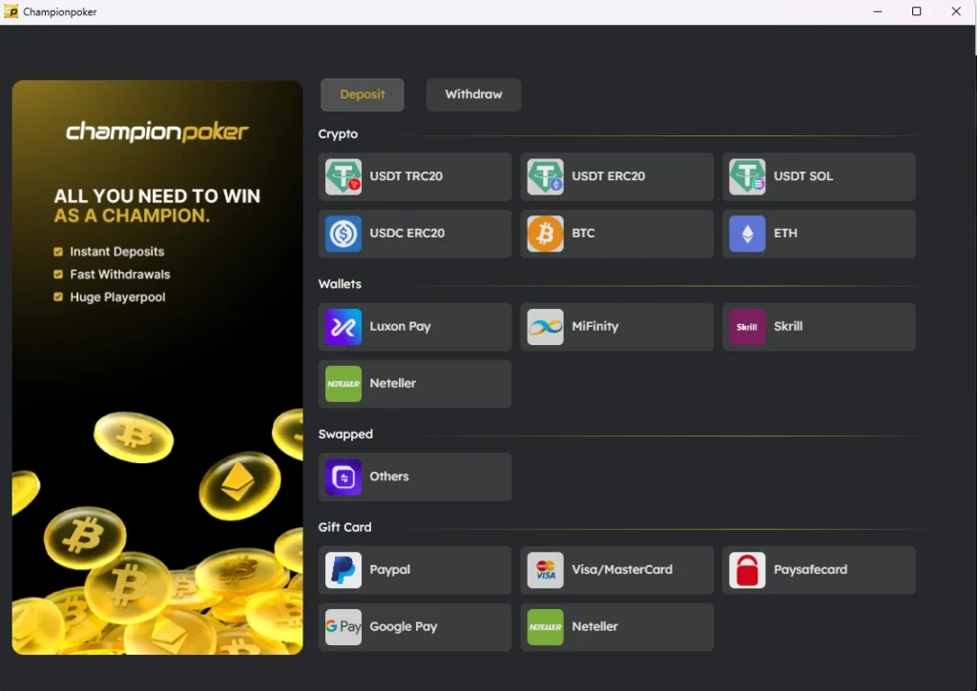977x691 pixels.
Task: Click 'ALL YOU NEED TO WIN' headline
Action: [x=157, y=196]
